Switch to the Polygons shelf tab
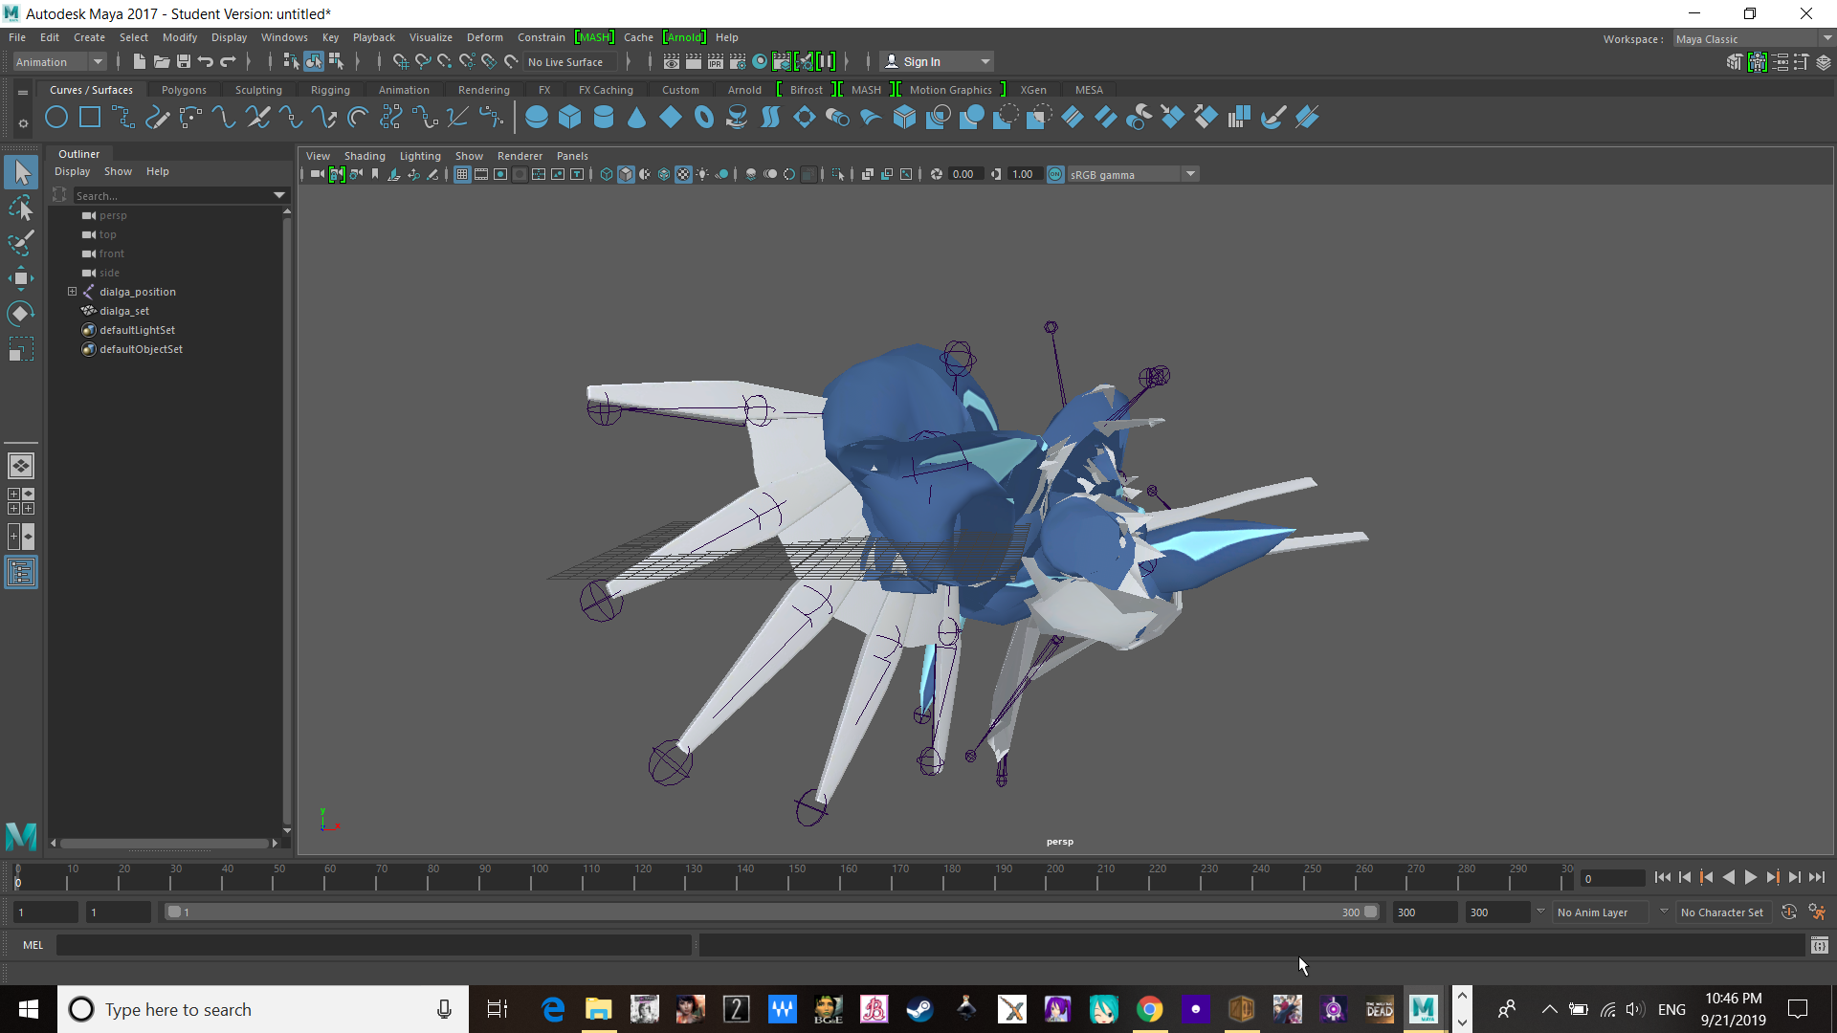 (184, 89)
